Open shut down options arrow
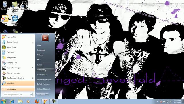184x104 pixels. coord(47,94)
